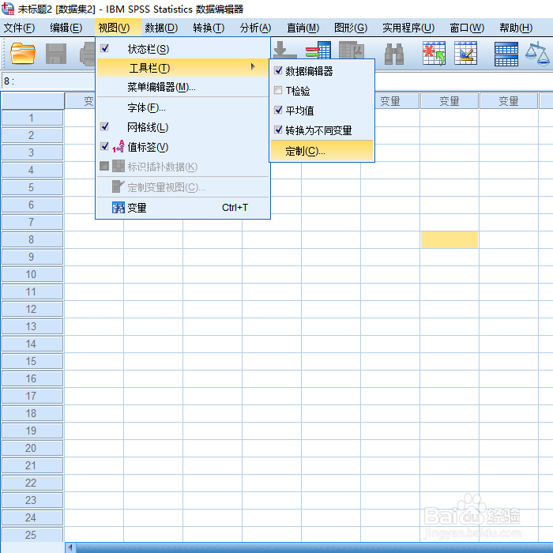Viewport: 553px width, 553px height.
Task: Open the 实用程序(U) menu
Action: (x=408, y=28)
